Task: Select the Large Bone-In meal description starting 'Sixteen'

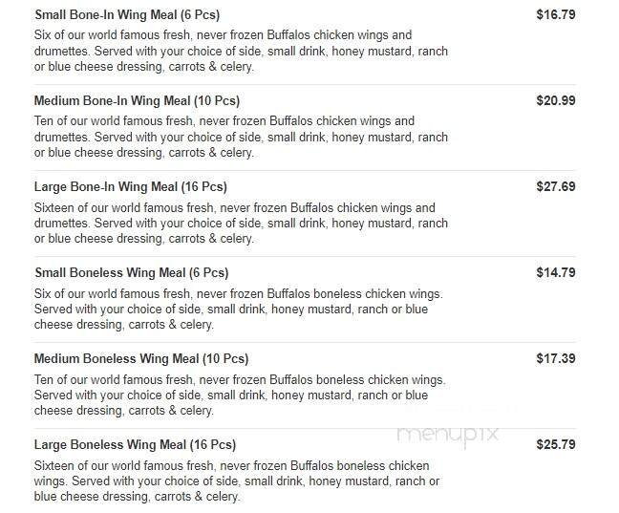Action: (x=239, y=224)
